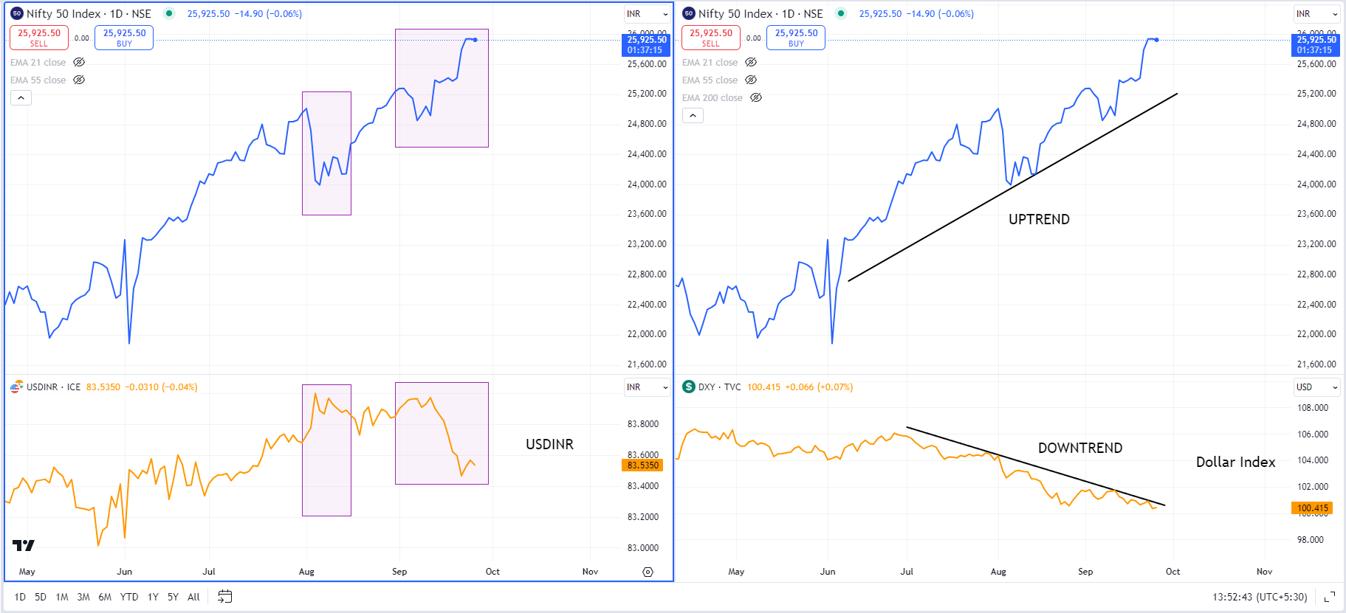The width and height of the screenshot is (1346, 613).
Task: Click the USDINR flag symbol icon
Action: (16, 387)
